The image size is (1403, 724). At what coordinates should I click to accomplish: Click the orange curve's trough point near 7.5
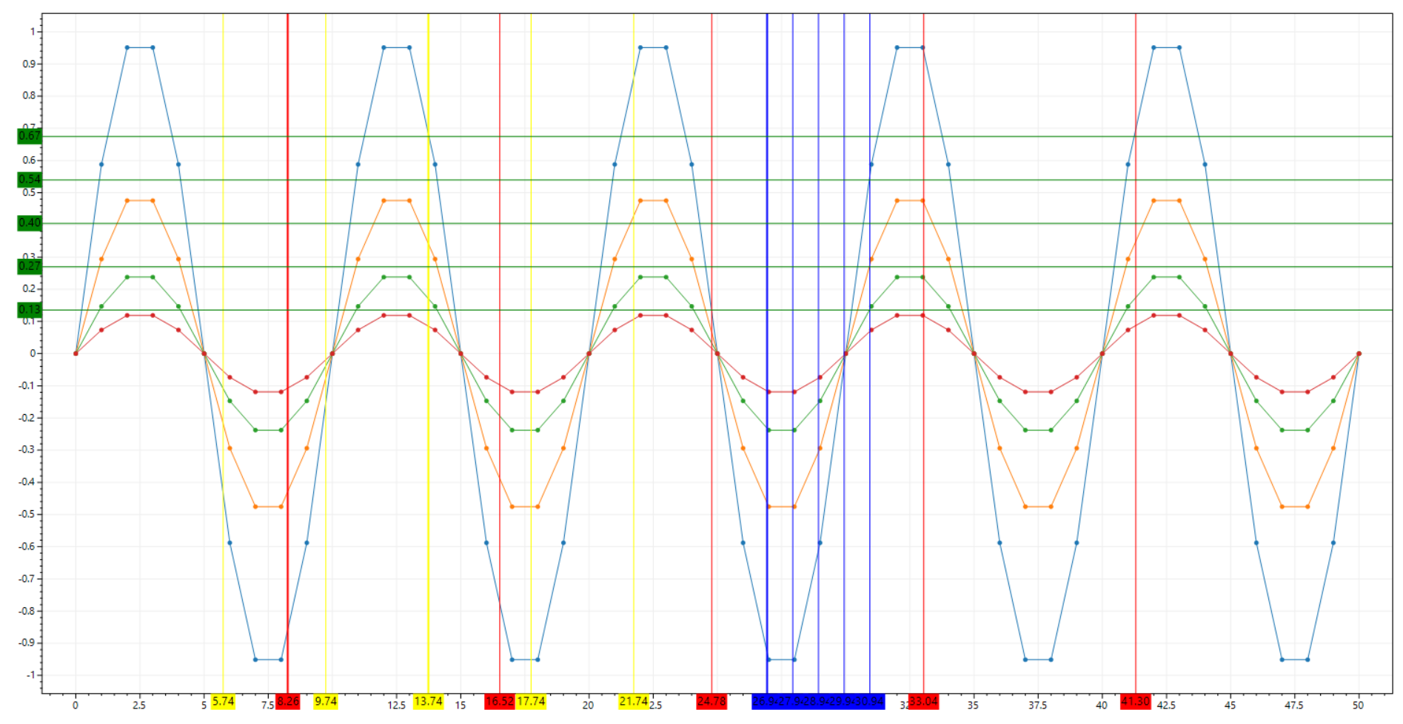point(257,507)
